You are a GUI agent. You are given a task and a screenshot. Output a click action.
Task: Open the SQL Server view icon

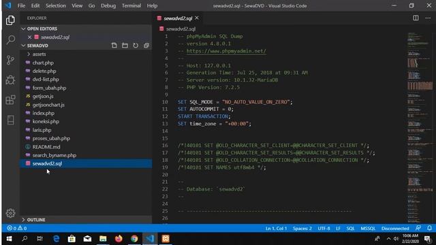pos(10,120)
